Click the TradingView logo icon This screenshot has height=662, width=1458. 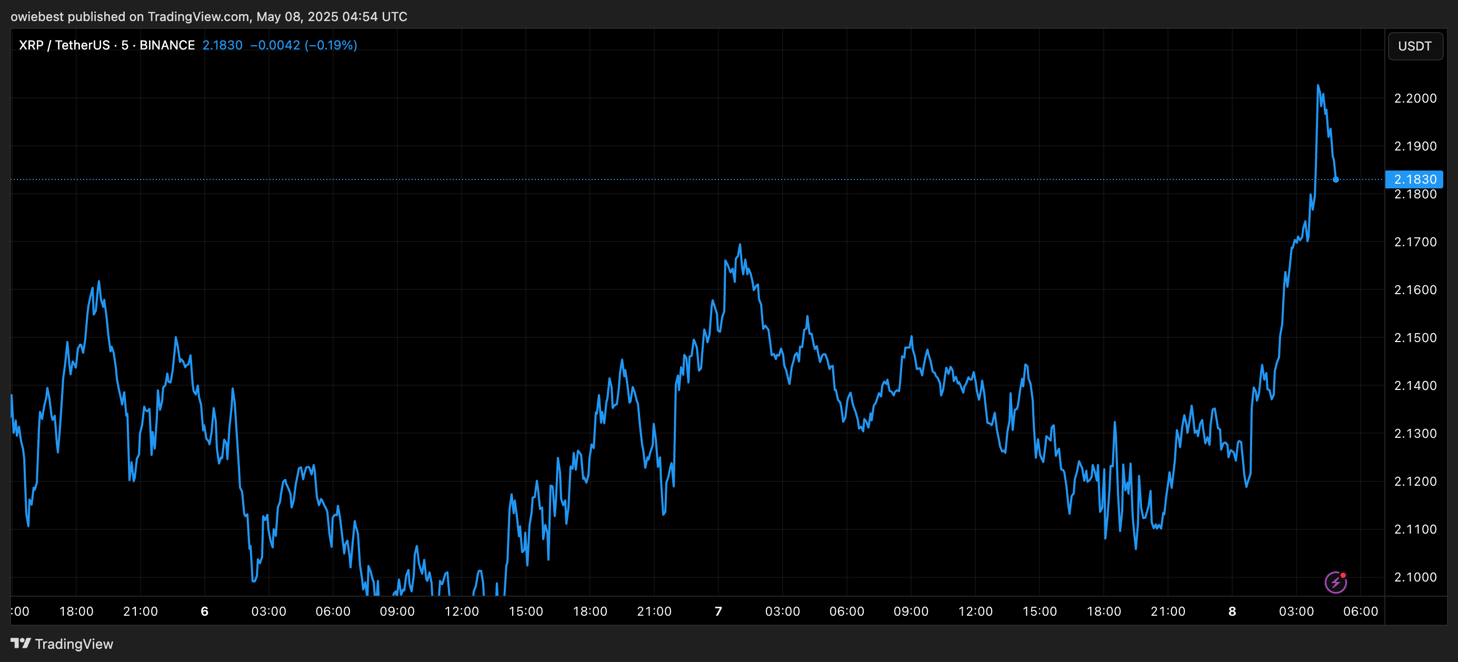[21, 644]
